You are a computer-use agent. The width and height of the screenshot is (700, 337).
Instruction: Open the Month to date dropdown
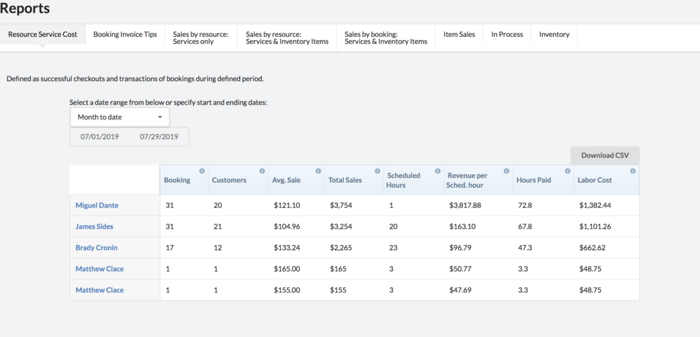point(120,117)
